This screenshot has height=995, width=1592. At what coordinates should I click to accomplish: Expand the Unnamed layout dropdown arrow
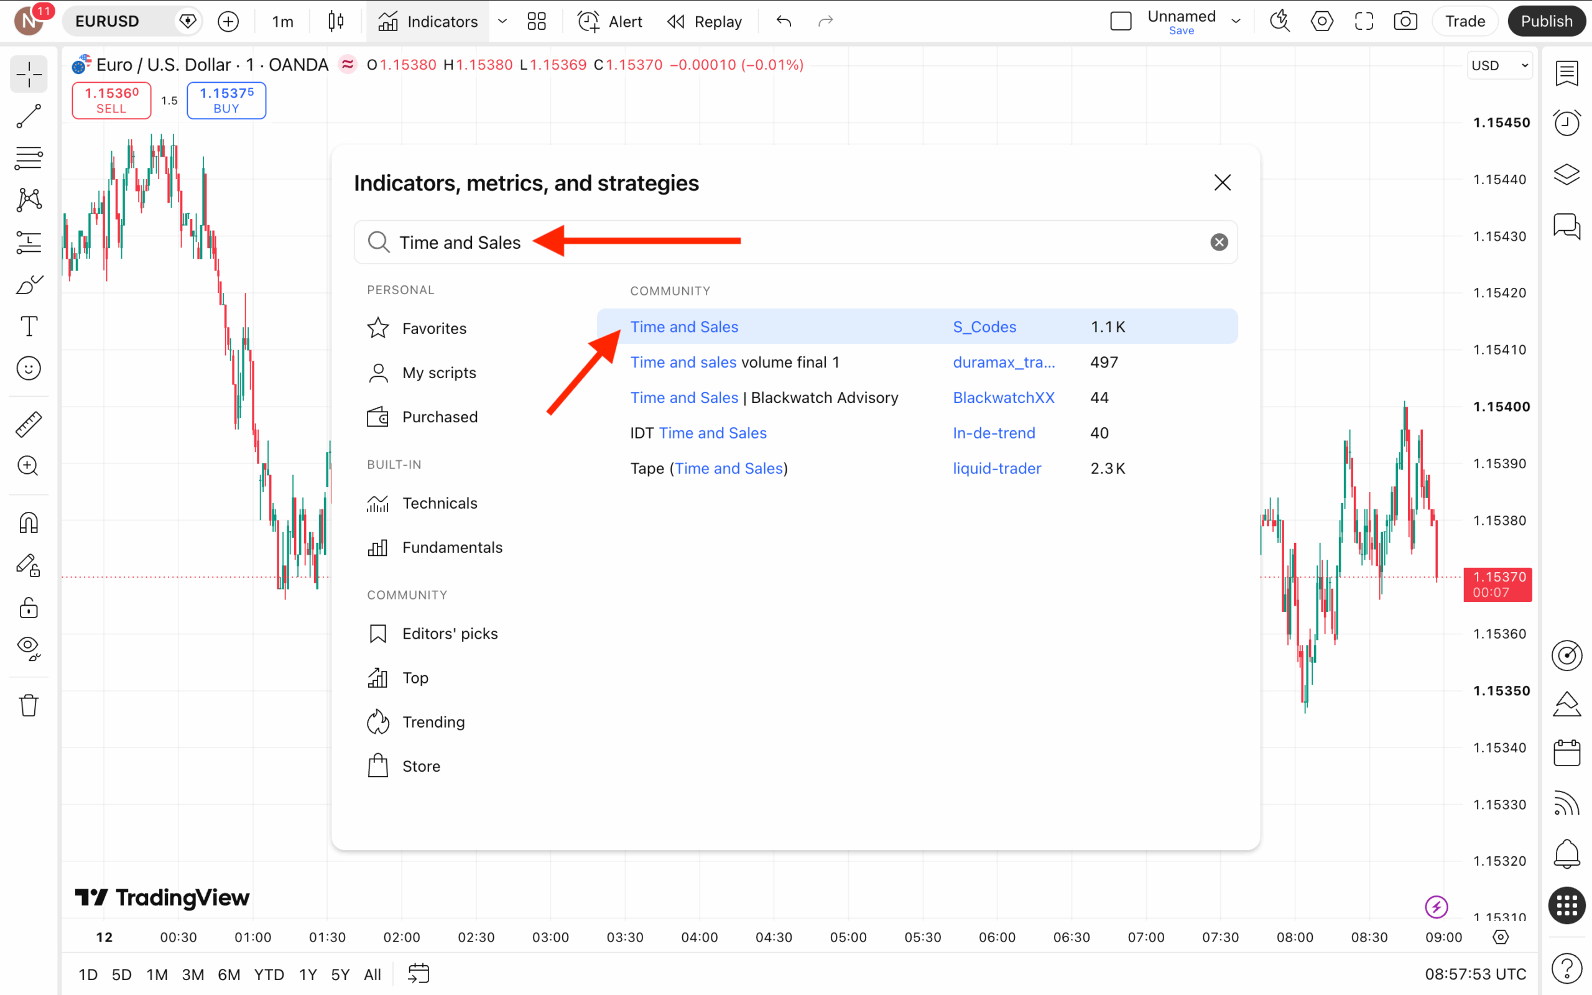click(x=1236, y=21)
